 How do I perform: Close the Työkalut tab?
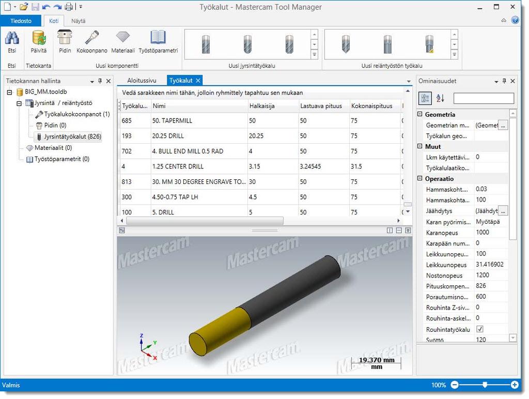click(x=198, y=80)
